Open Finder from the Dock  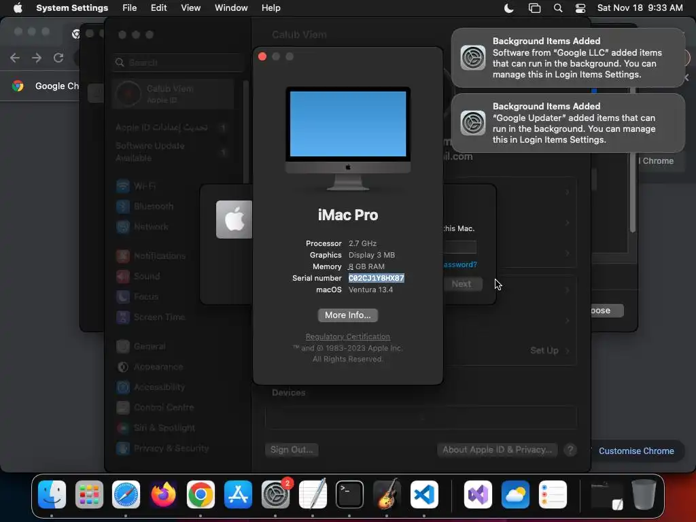pyautogui.click(x=52, y=494)
